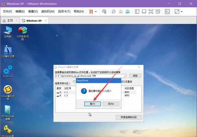Image resolution: width=197 pixels, height=137 pixels.
Task: Cancel restore with 否(N) button
Action: pos(111,104)
